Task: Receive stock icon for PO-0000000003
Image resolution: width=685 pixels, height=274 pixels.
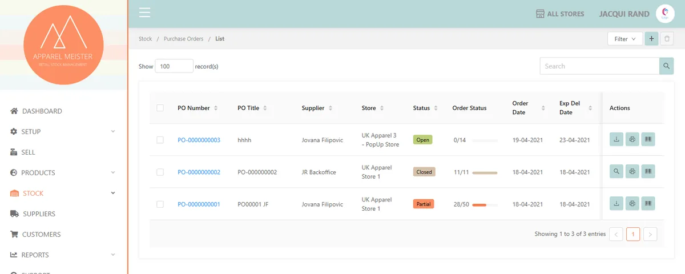Action: 616,140
